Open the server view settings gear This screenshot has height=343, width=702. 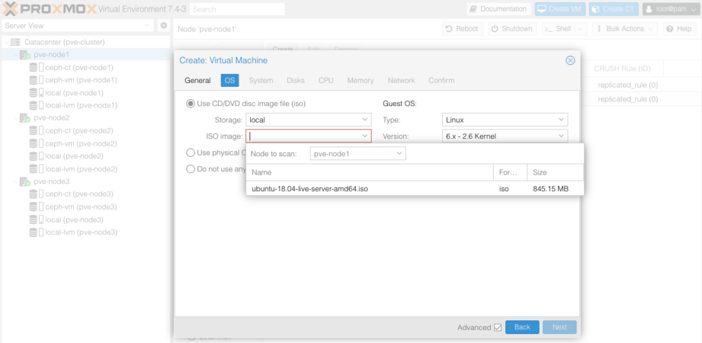coord(164,25)
